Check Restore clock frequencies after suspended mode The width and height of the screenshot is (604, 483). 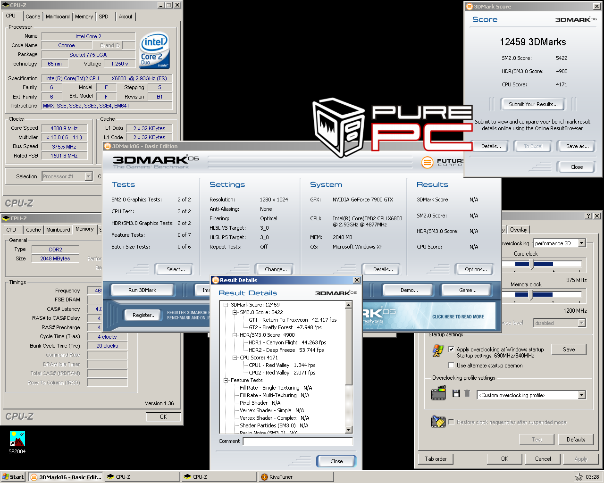pos(451,422)
